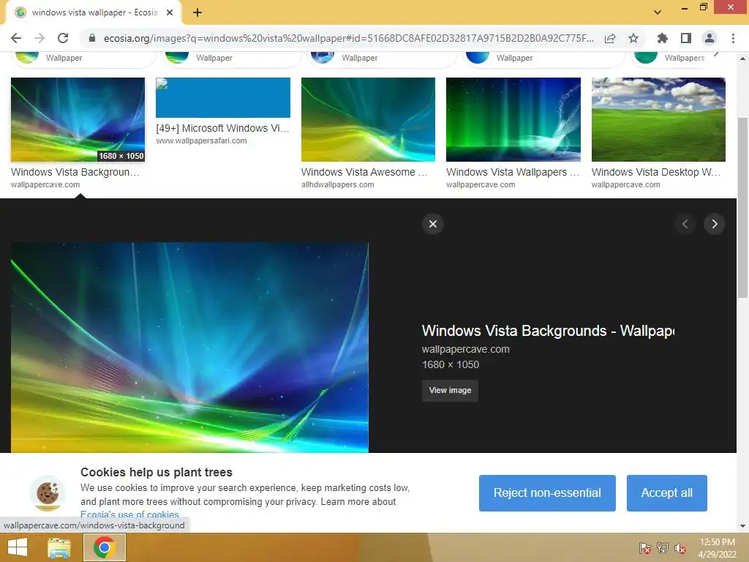Click the Reject non-essential button
The image size is (749, 562).
coord(547,493)
